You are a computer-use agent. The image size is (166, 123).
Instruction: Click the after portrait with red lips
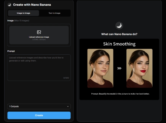[139, 68]
